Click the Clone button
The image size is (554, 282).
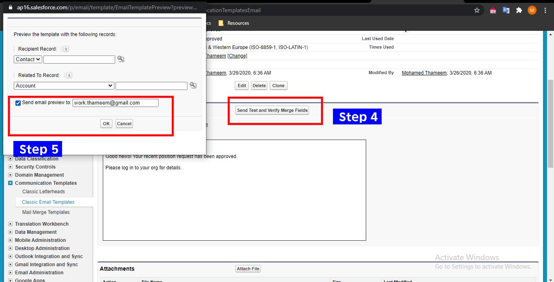point(279,85)
